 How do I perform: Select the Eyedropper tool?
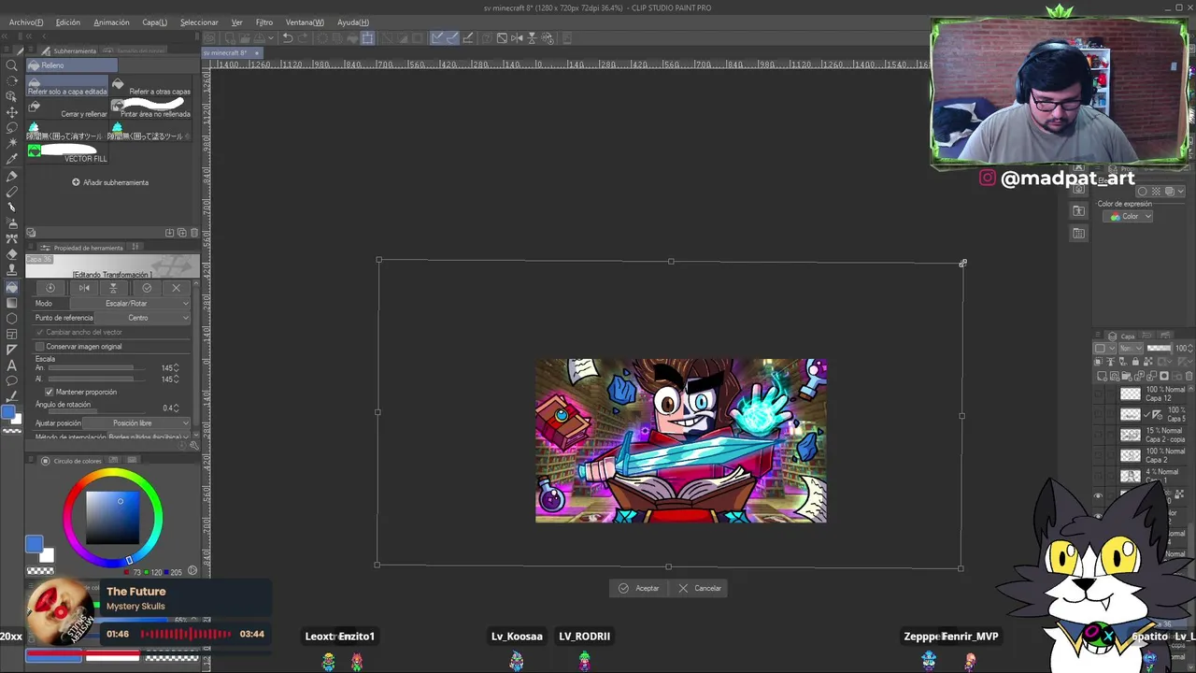coord(12,159)
